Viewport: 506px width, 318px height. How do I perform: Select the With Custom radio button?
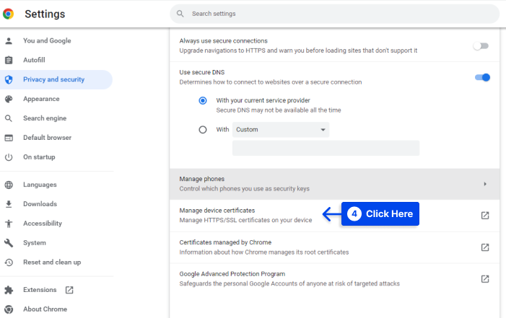(x=203, y=130)
